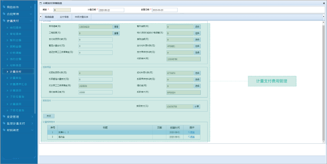Open 计量清单汇总 in the sidebar
327x164 pixels.
pyautogui.click(x=18, y=84)
